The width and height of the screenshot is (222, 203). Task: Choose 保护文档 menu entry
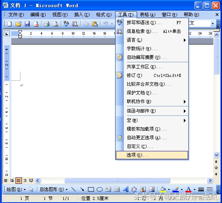click(x=152, y=93)
